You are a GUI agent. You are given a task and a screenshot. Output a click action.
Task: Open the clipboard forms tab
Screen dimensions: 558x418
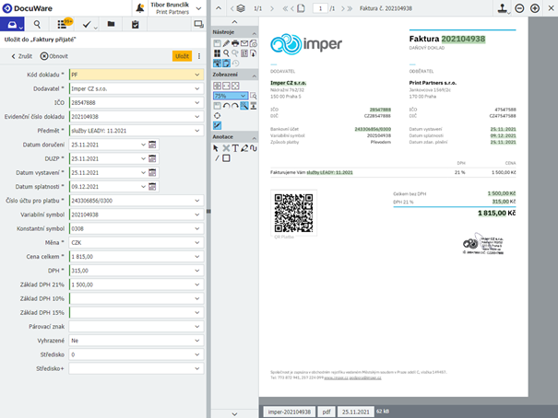click(135, 25)
